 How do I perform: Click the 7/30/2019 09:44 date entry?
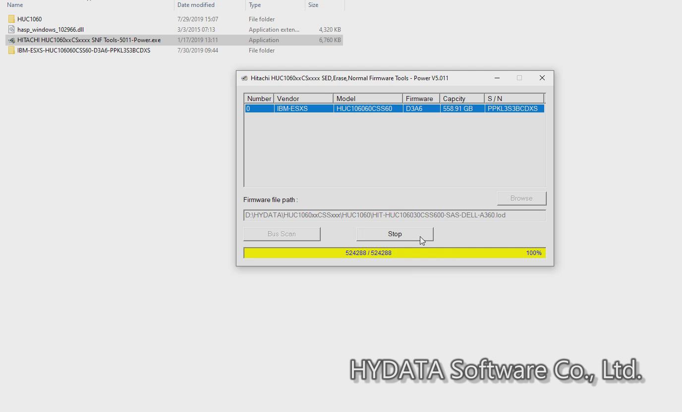(x=198, y=51)
